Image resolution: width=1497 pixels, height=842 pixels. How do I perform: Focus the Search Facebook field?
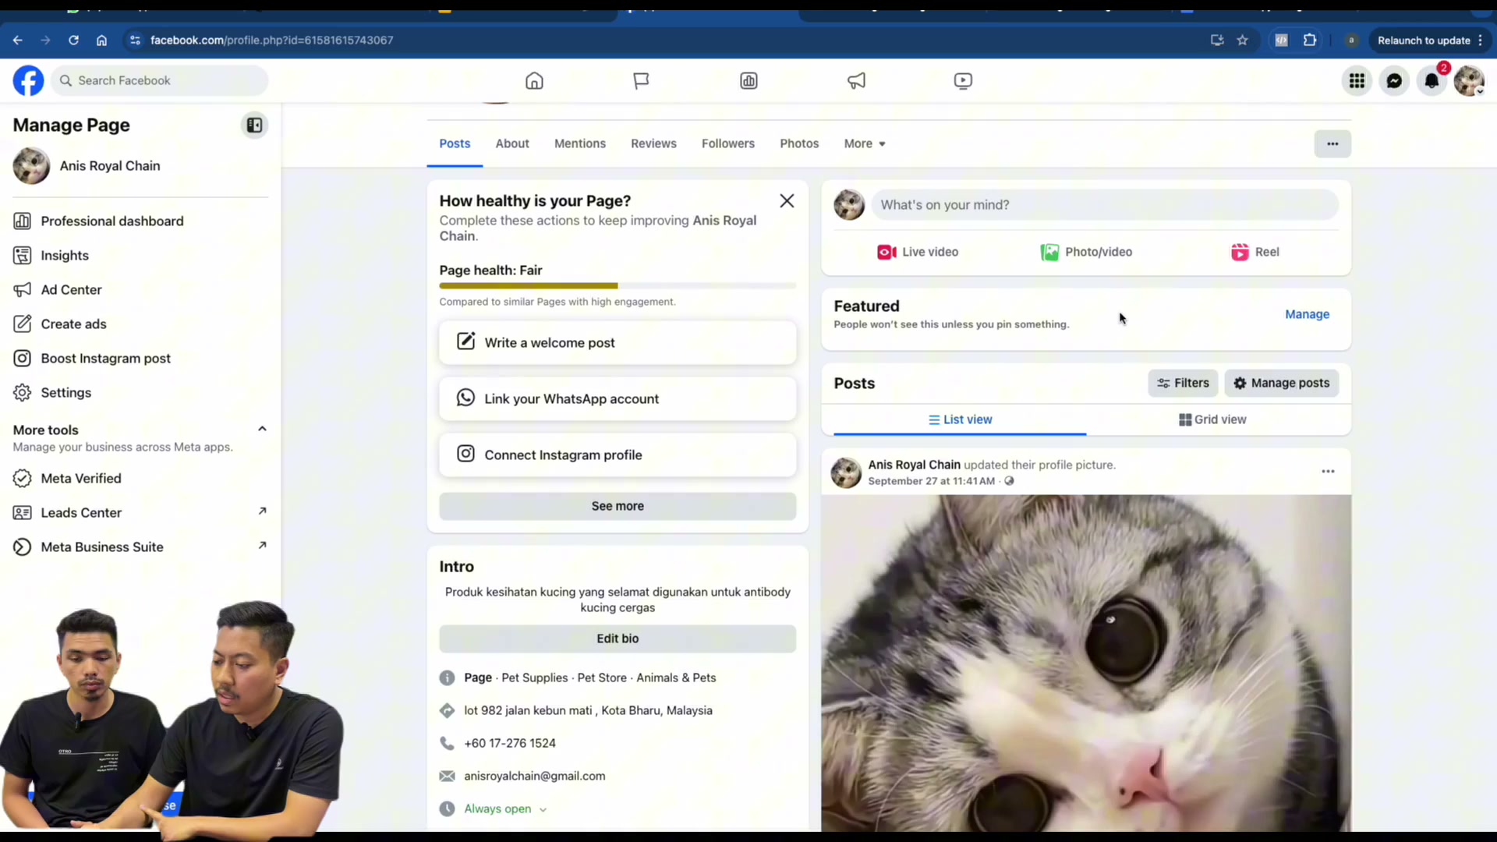tap(160, 80)
